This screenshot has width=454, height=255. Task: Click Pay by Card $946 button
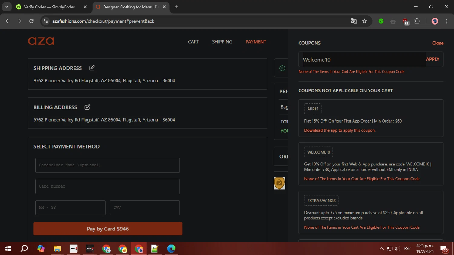click(x=108, y=229)
